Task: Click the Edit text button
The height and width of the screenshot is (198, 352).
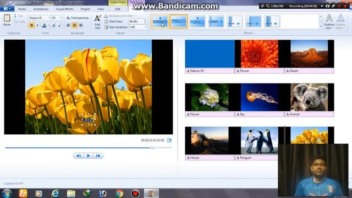Action: point(97,22)
